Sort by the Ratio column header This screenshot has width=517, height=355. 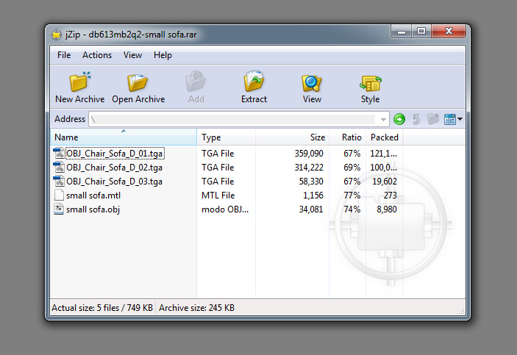tap(348, 137)
